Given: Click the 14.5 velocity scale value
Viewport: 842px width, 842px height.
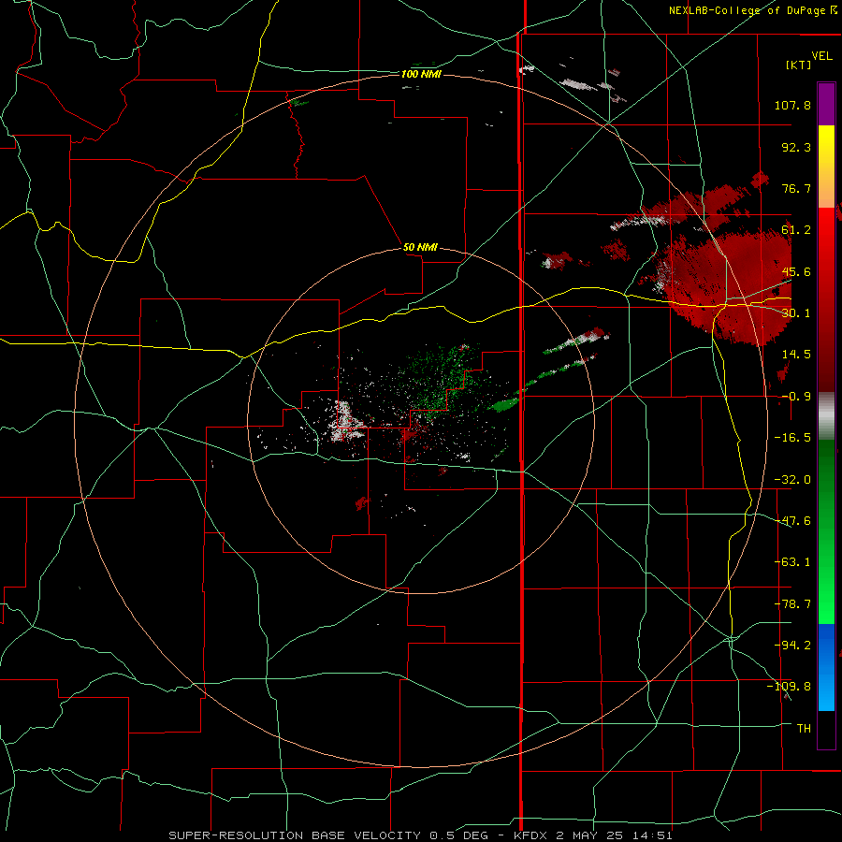Looking at the screenshot, I should tap(796, 354).
